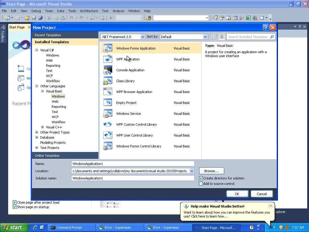309x232 pixels.
Task: Enable Add to source control checkbox
Action: (201, 184)
